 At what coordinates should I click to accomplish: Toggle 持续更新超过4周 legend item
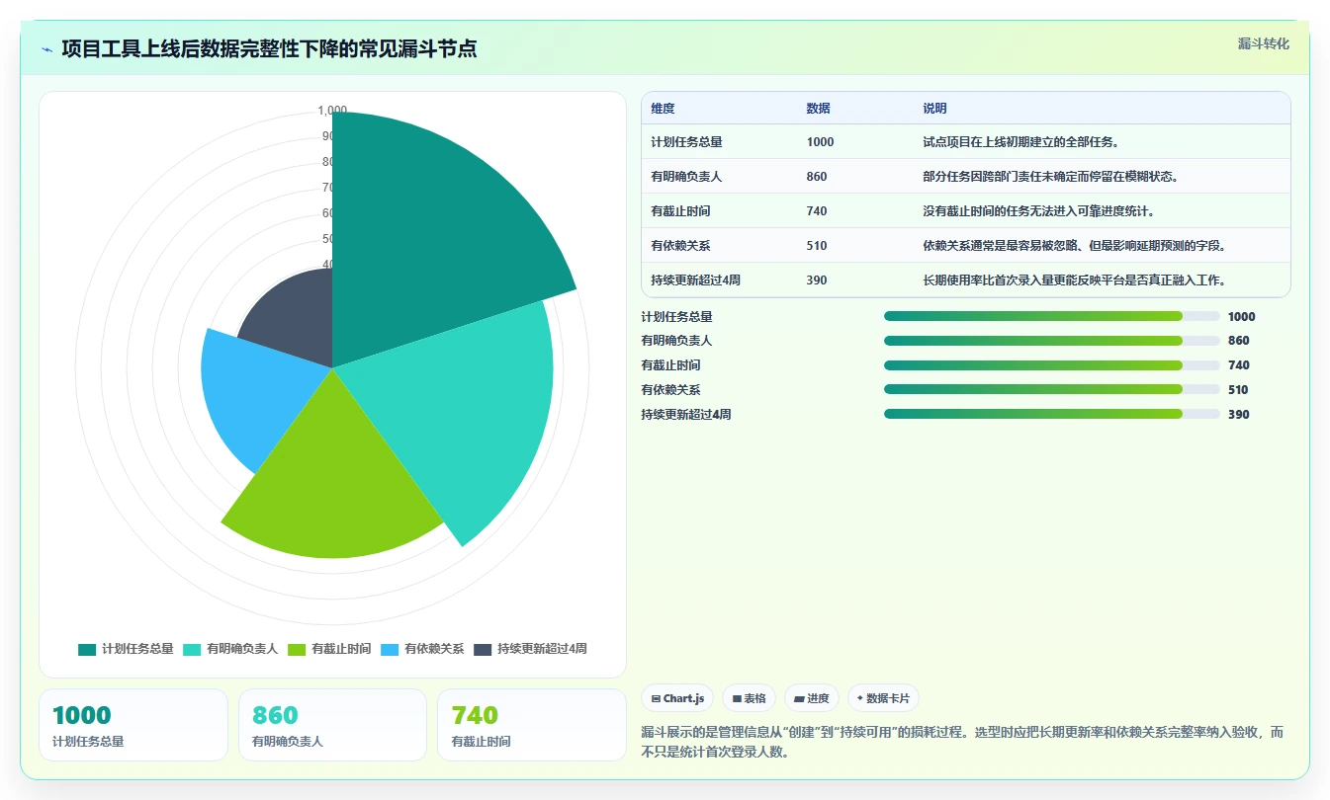[x=530, y=649]
